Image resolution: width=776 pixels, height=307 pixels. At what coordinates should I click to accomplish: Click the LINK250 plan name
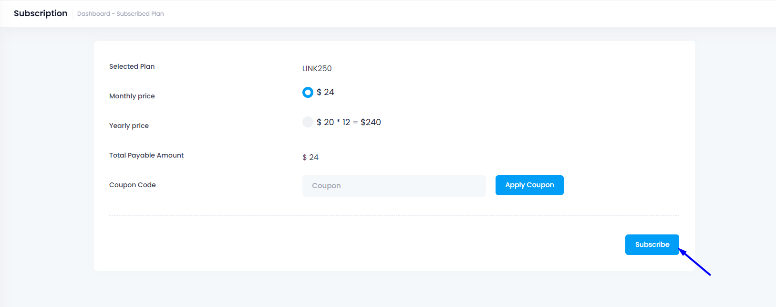[x=317, y=68]
